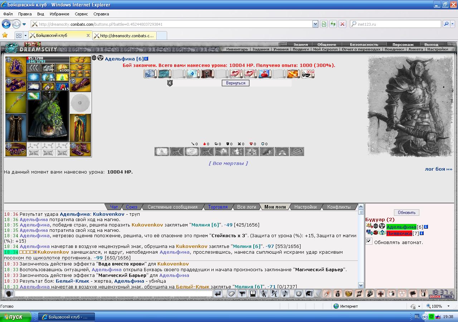This screenshot has width=458, height=322.
Task: Click the Windows пуск start button
Action: 15,317
